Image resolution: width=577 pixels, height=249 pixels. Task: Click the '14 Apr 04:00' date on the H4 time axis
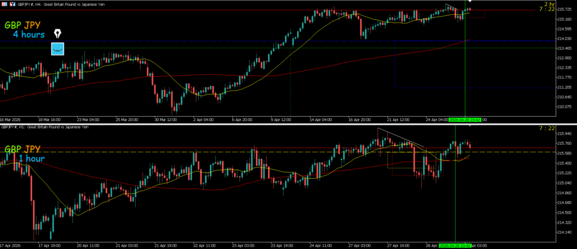[322, 119]
